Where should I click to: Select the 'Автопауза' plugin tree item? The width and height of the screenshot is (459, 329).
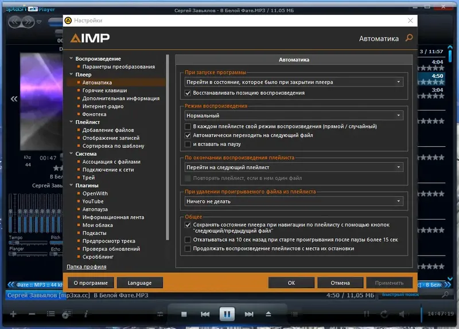pos(95,209)
